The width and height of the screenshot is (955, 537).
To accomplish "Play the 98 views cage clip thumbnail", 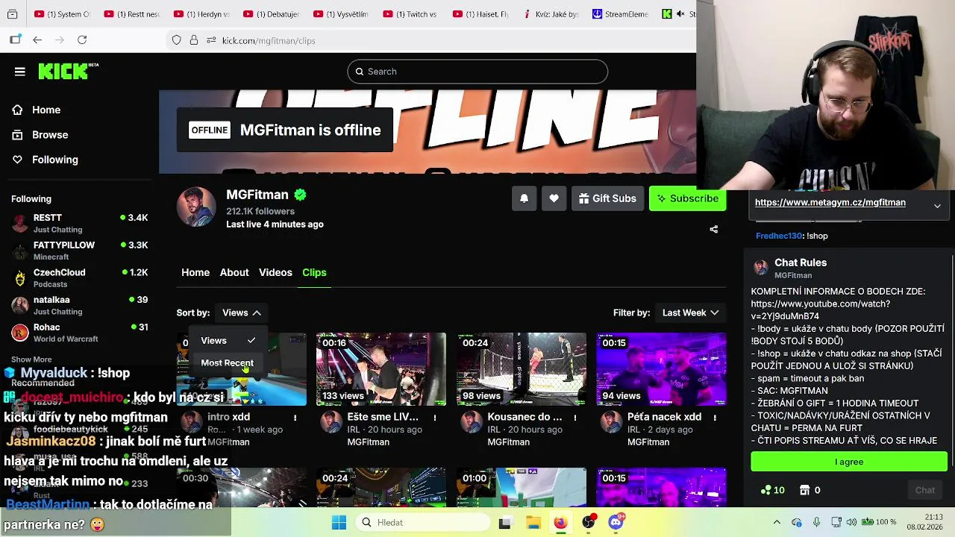I will pyautogui.click(x=522, y=369).
